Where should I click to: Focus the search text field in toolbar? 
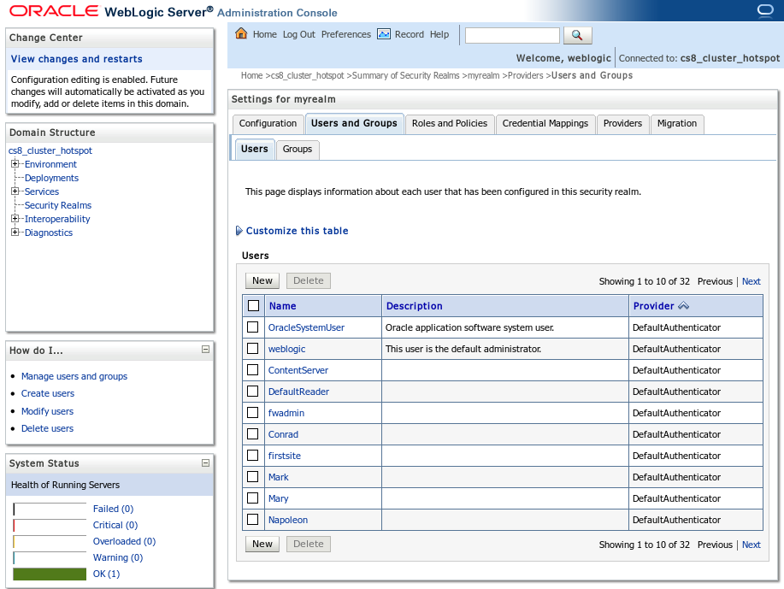(x=512, y=36)
